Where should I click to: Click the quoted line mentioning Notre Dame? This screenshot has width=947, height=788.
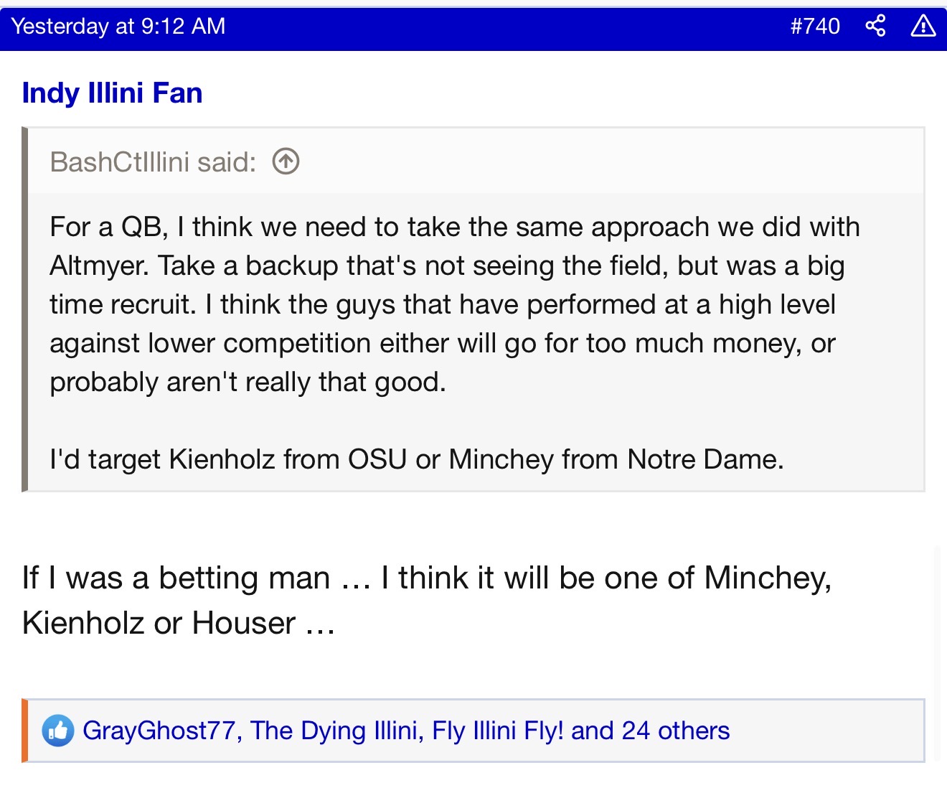pos(416,459)
